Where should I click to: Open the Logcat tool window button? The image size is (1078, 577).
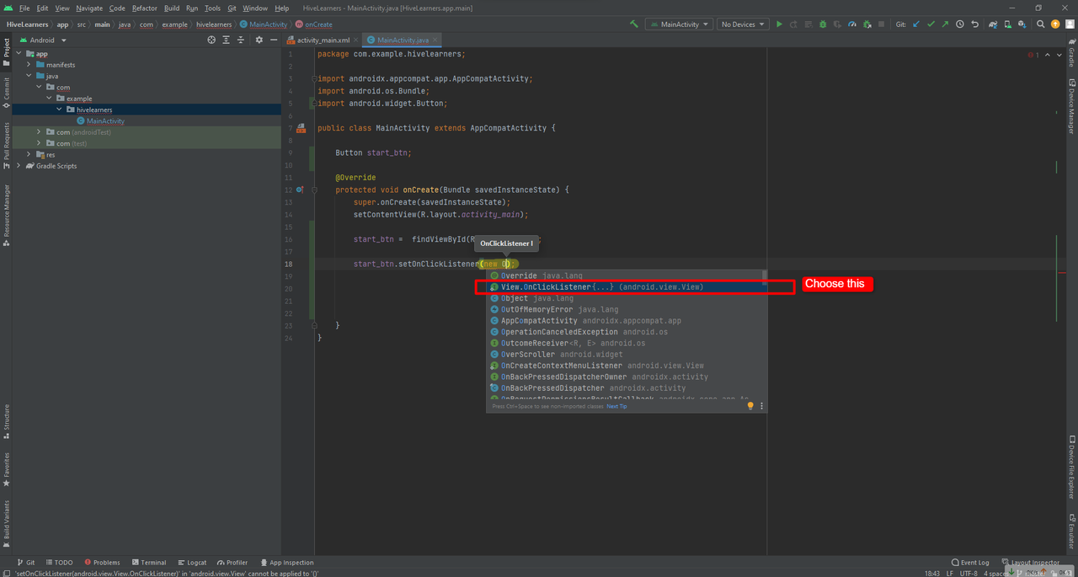pos(192,563)
